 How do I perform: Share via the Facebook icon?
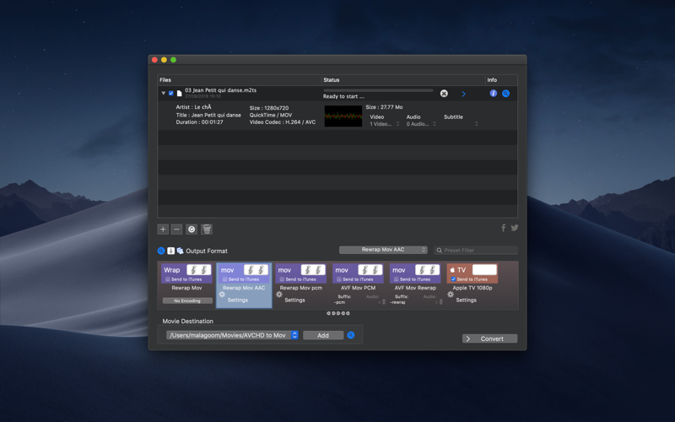[503, 228]
